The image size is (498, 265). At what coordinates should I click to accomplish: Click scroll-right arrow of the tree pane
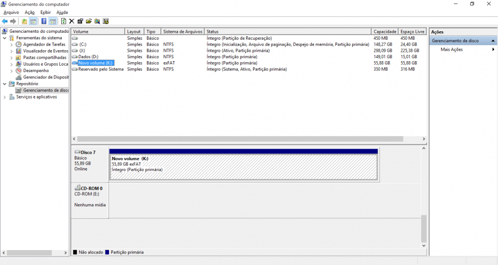click(65, 253)
